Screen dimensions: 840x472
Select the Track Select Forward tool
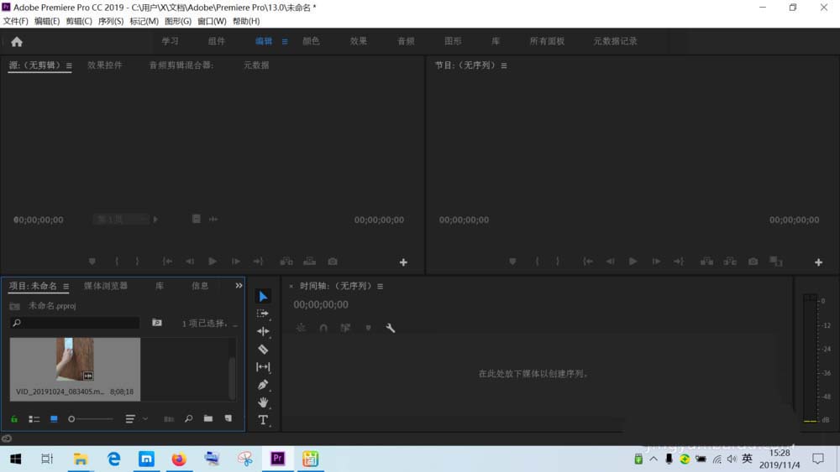pyautogui.click(x=263, y=314)
